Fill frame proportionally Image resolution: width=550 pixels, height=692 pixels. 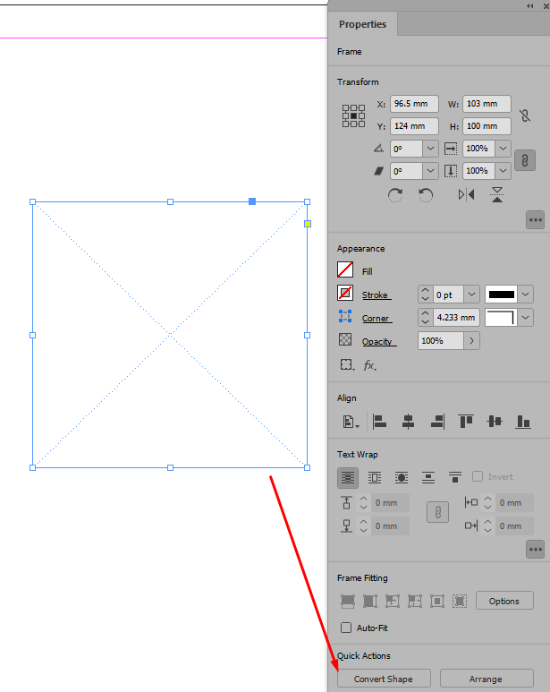click(x=348, y=601)
